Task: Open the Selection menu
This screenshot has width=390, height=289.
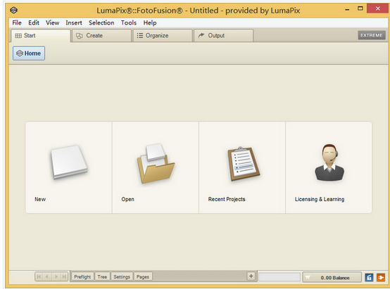Action: pos(101,23)
